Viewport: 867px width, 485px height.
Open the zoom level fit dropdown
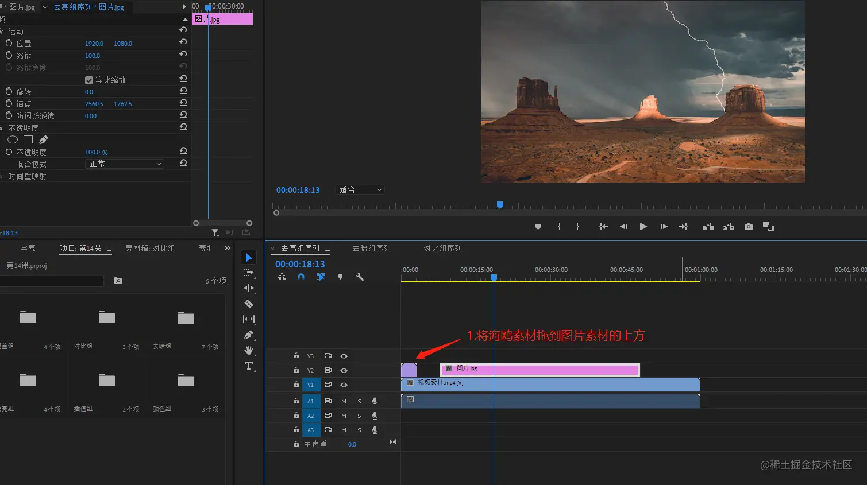tap(360, 189)
